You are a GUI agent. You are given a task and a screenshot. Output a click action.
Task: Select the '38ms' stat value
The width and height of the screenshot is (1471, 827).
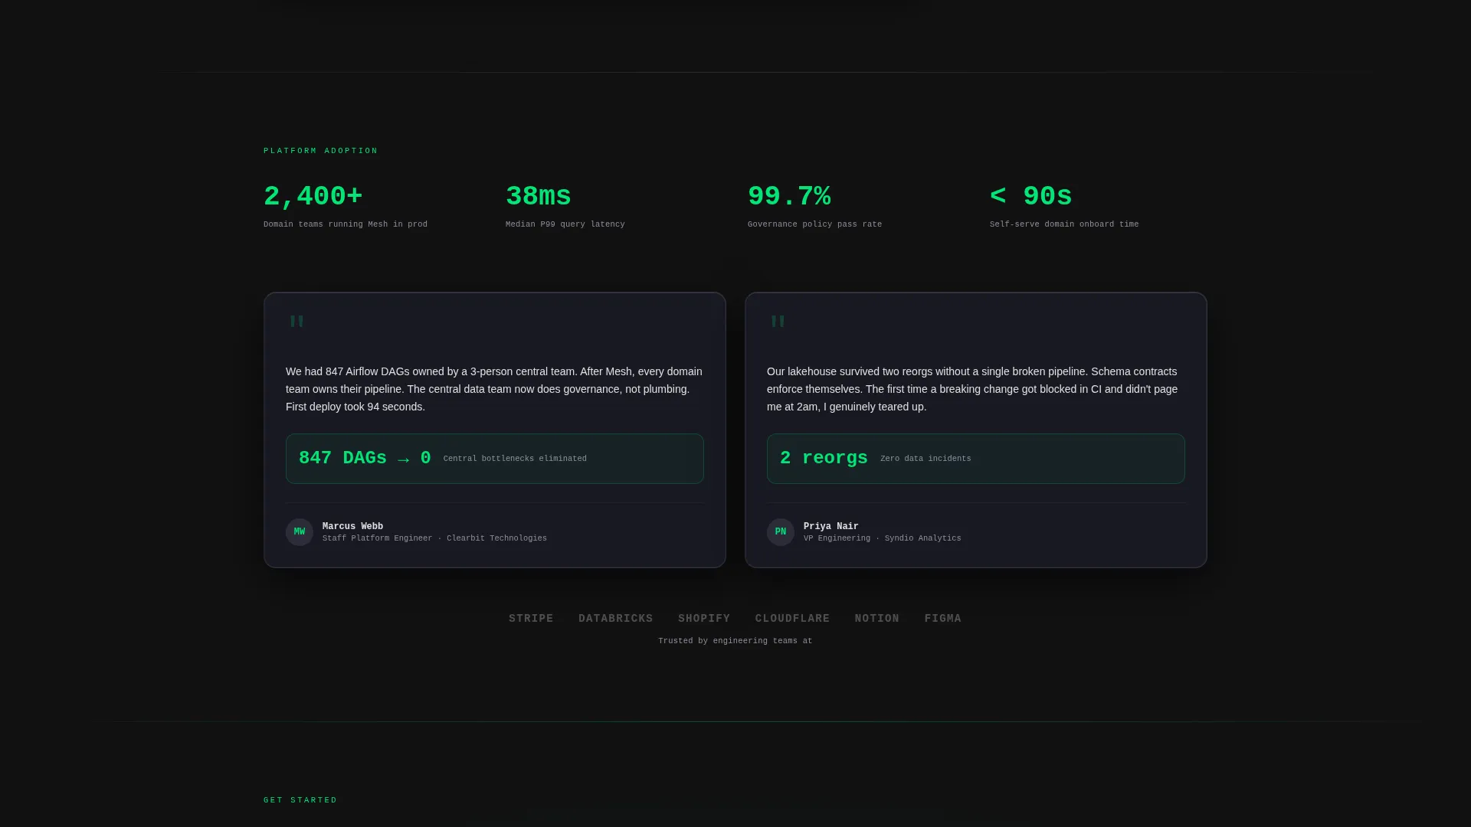(539, 197)
